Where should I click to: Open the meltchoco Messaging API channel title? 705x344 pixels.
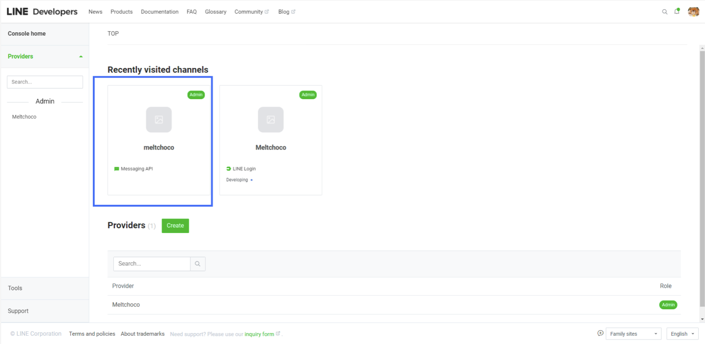[x=159, y=148]
